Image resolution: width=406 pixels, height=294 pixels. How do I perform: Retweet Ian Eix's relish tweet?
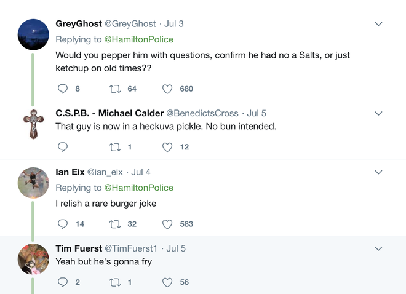[x=114, y=224]
